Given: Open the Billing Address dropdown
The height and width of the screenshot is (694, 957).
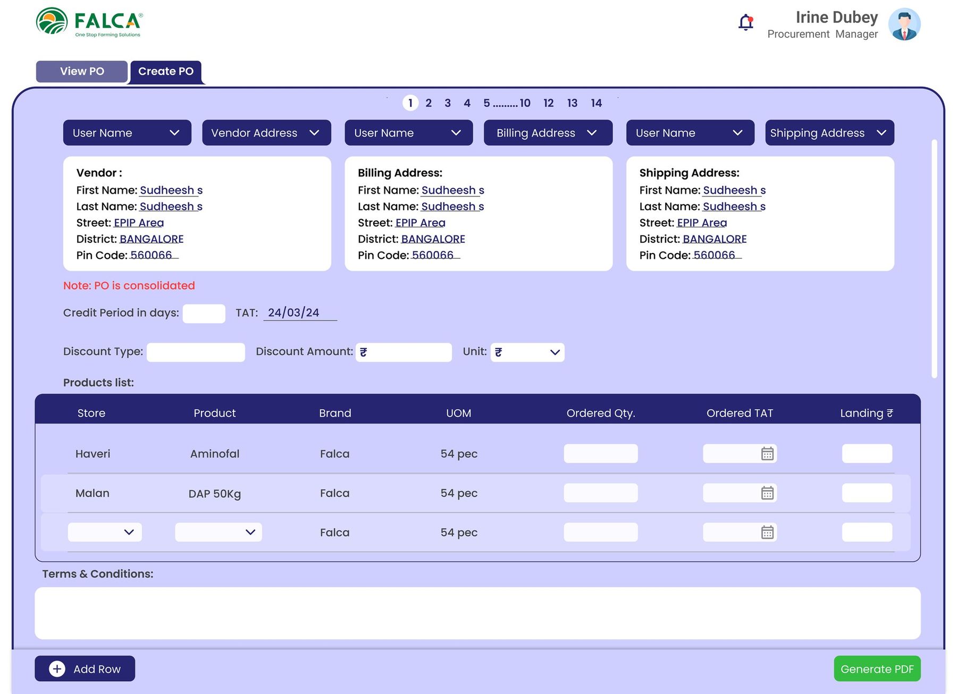Looking at the screenshot, I should pos(548,133).
